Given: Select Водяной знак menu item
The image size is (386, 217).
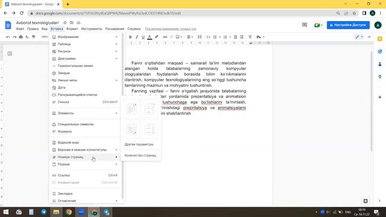Looking at the screenshot, I should pos(85,142).
